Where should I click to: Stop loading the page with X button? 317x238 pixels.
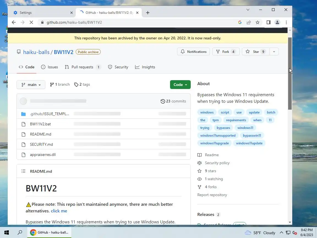31,23
